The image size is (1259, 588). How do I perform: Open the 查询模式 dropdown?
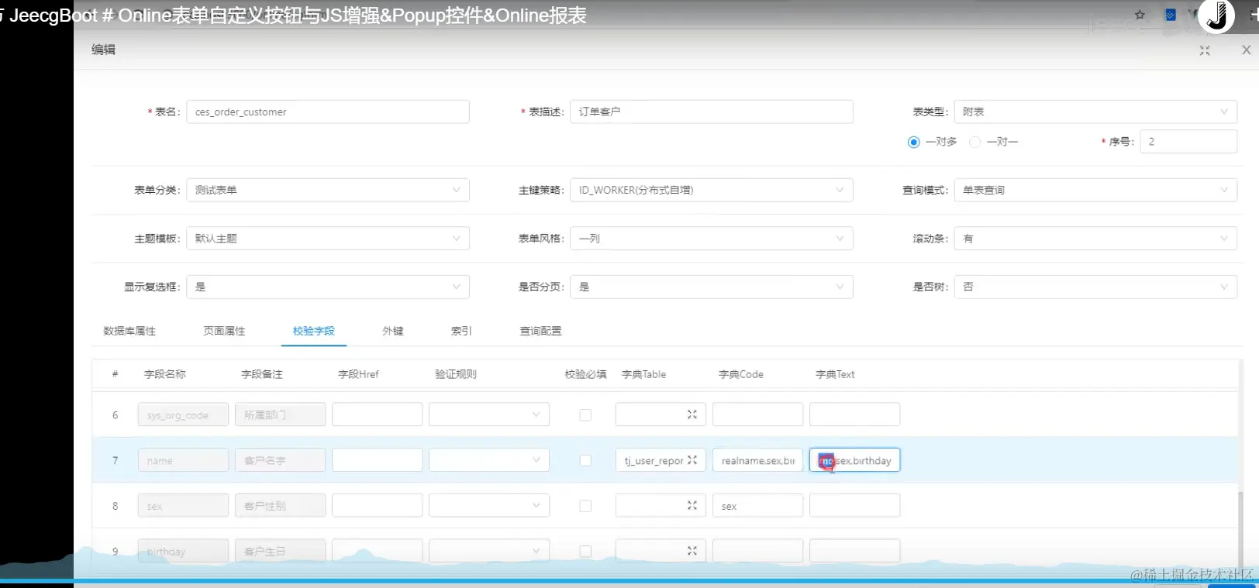point(1095,190)
